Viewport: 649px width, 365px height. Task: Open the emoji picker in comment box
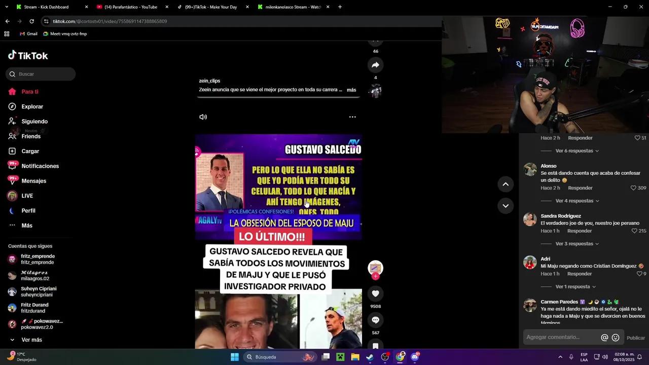[616, 338]
